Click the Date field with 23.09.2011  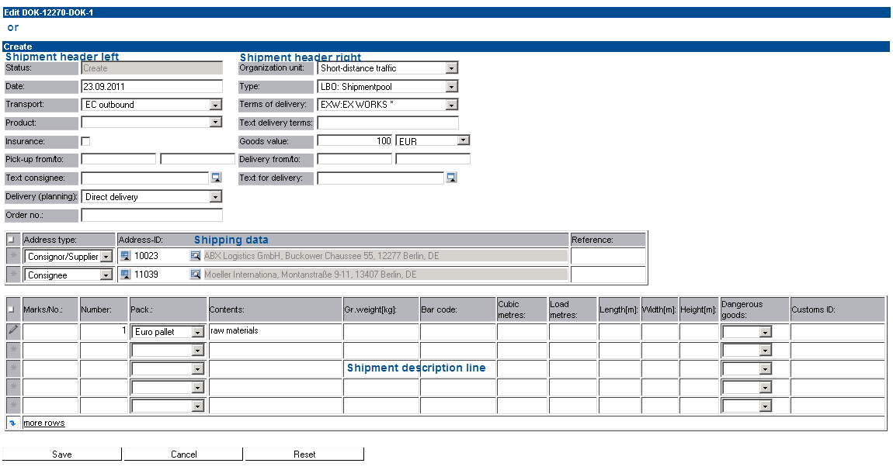(151, 87)
